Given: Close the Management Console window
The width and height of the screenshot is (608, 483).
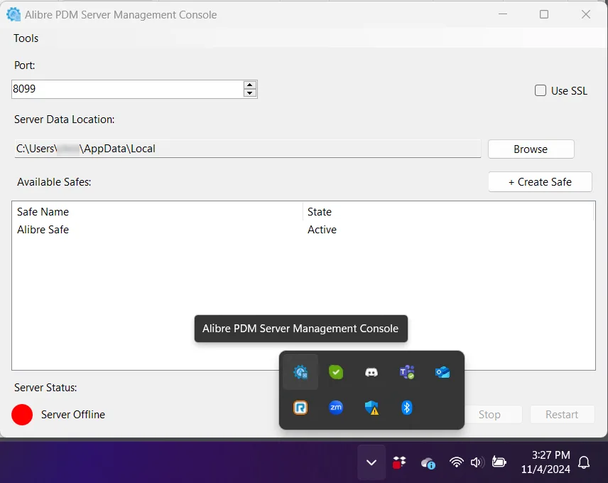Looking at the screenshot, I should [586, 14].
